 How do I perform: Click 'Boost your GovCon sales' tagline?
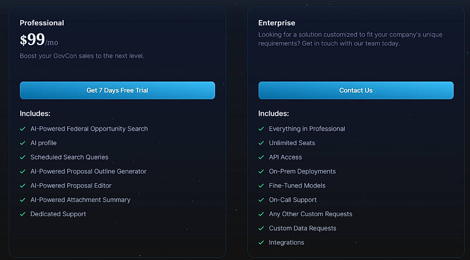click(x=82, y=56)
